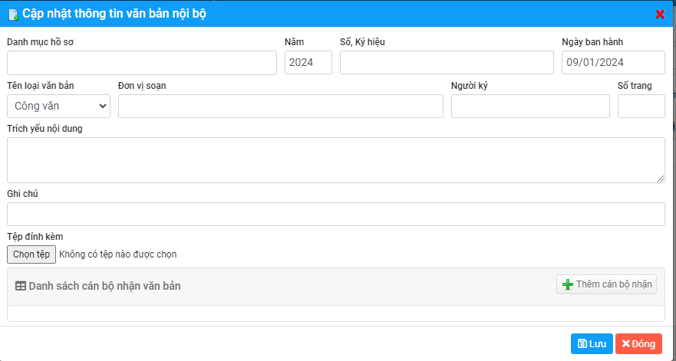Screen dimensions: 676x361
Task: Select the Số, Ký hiệu input box
Action: [446, 63]
